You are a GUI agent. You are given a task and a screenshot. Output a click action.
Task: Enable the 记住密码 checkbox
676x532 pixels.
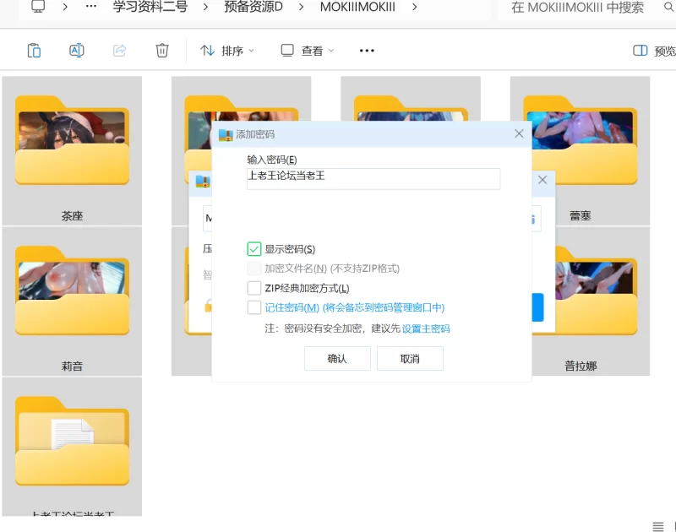pos(254,307)
